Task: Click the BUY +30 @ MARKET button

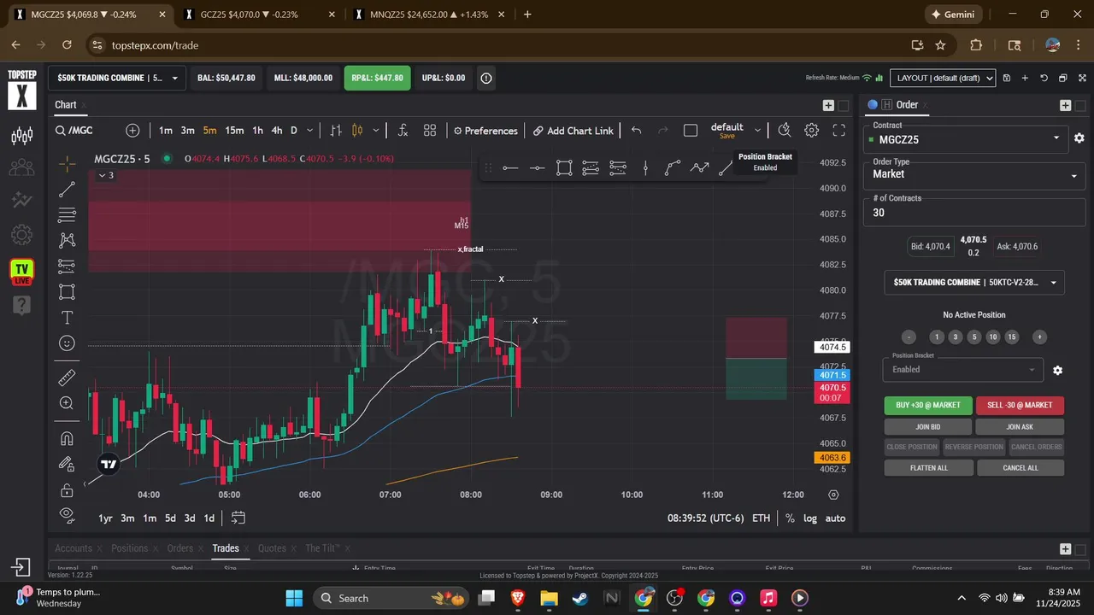Action: (x=928, y=405)
